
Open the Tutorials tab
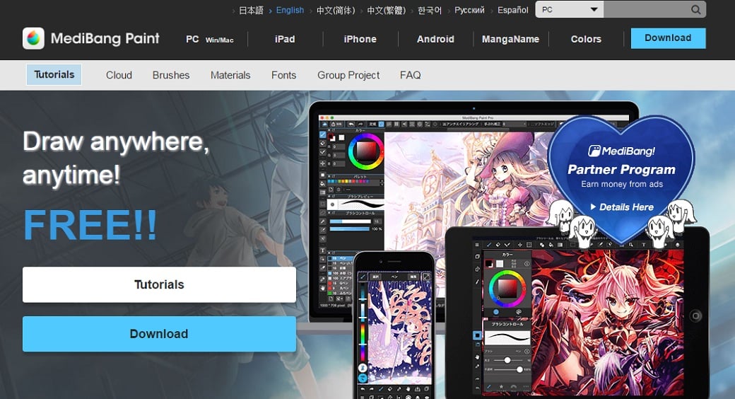click(x=54, y=75)
